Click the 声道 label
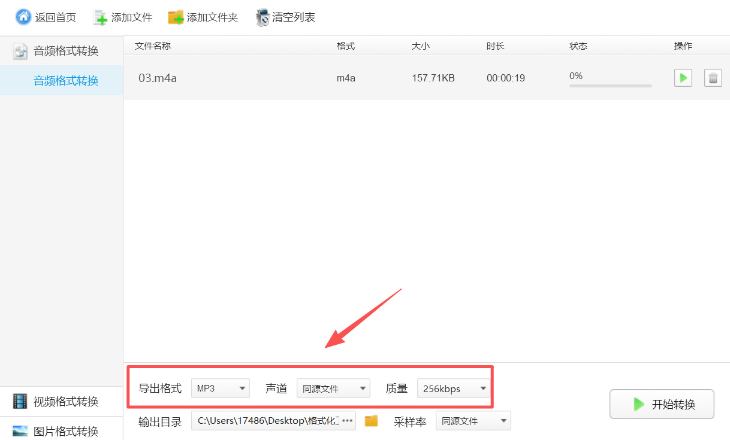 tap(276, 389)
